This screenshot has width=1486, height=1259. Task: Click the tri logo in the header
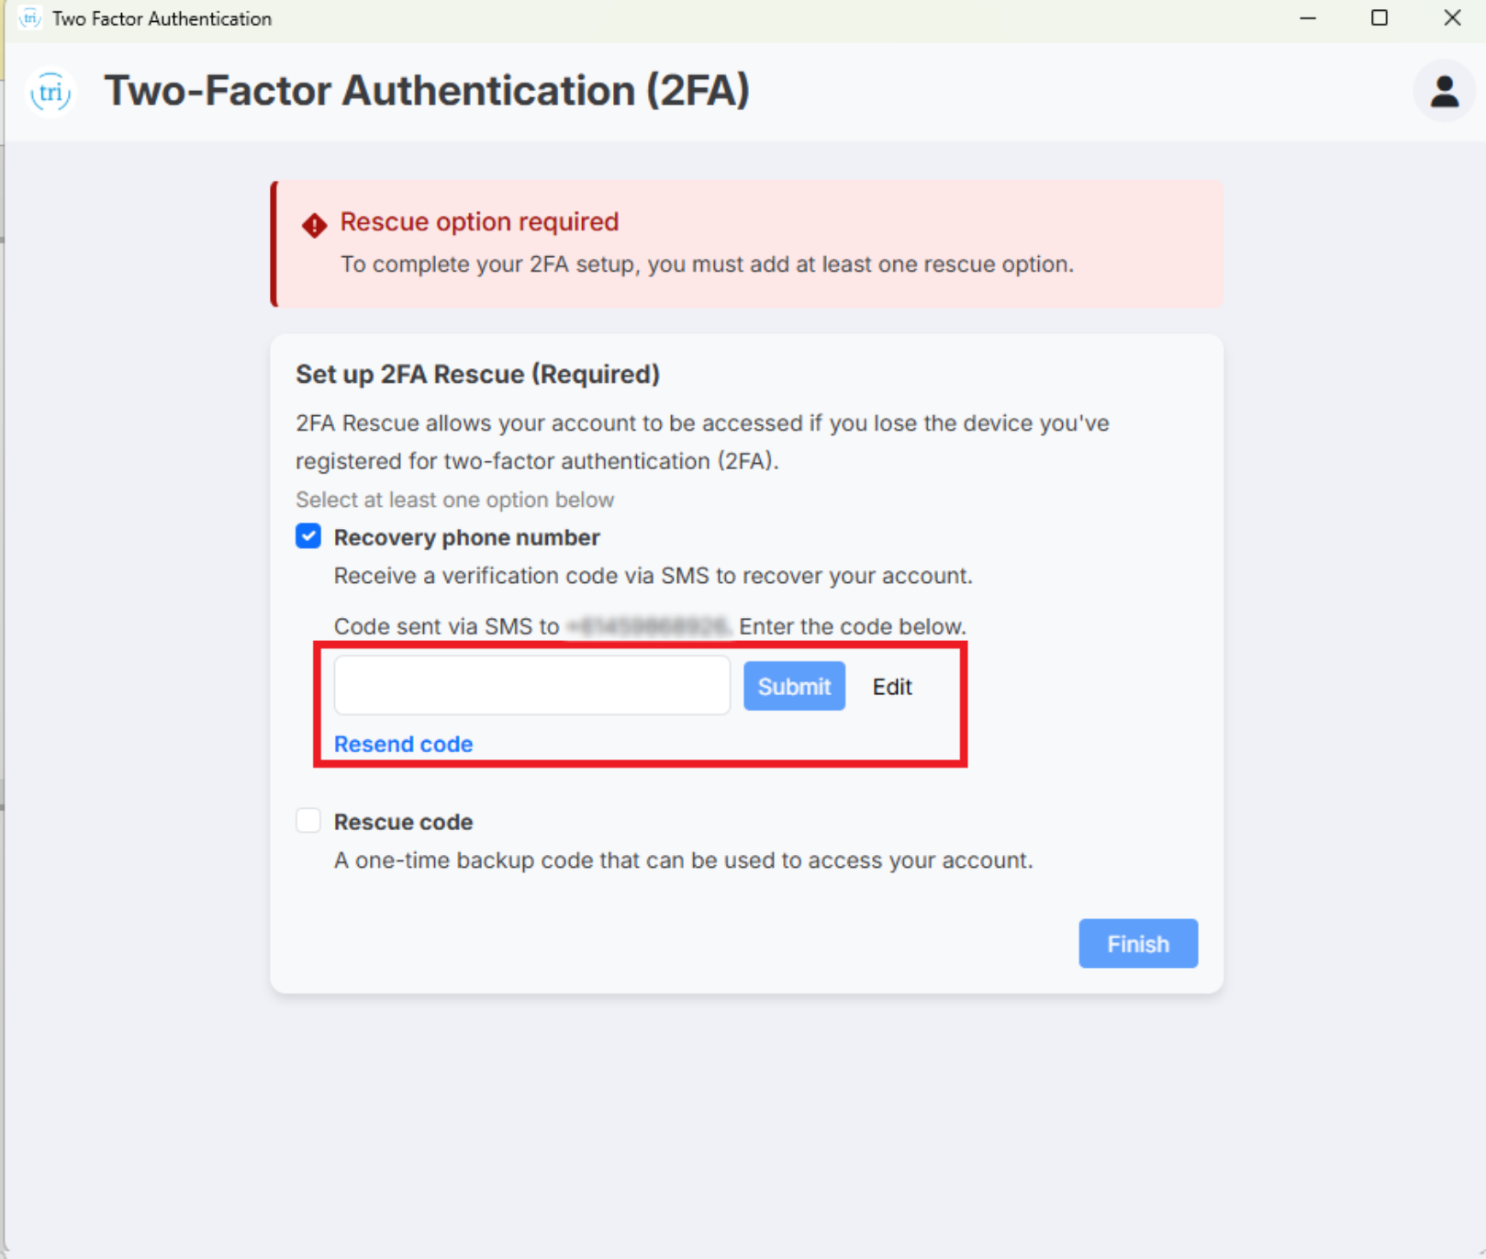point(50,92)
